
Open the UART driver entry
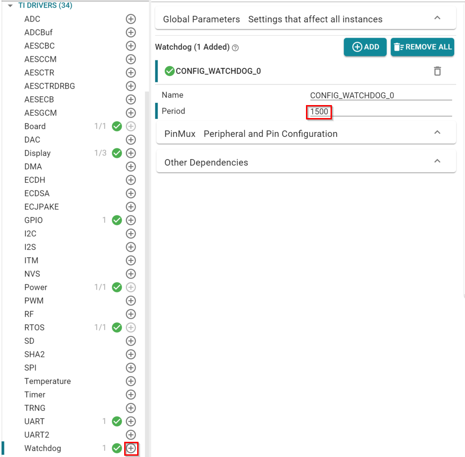pos(34,421)
